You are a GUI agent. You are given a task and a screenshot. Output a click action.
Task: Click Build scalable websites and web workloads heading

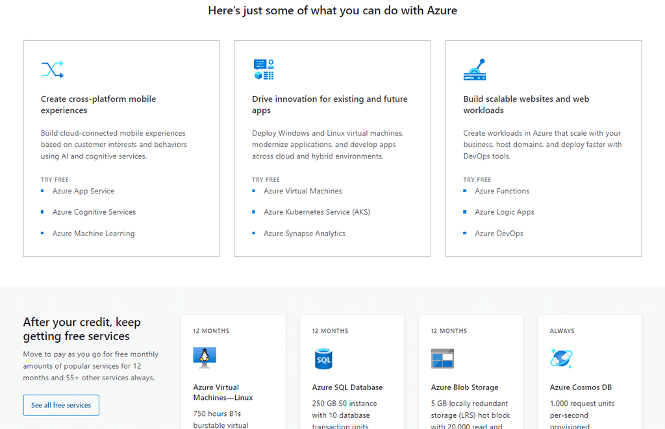point(526,104)
